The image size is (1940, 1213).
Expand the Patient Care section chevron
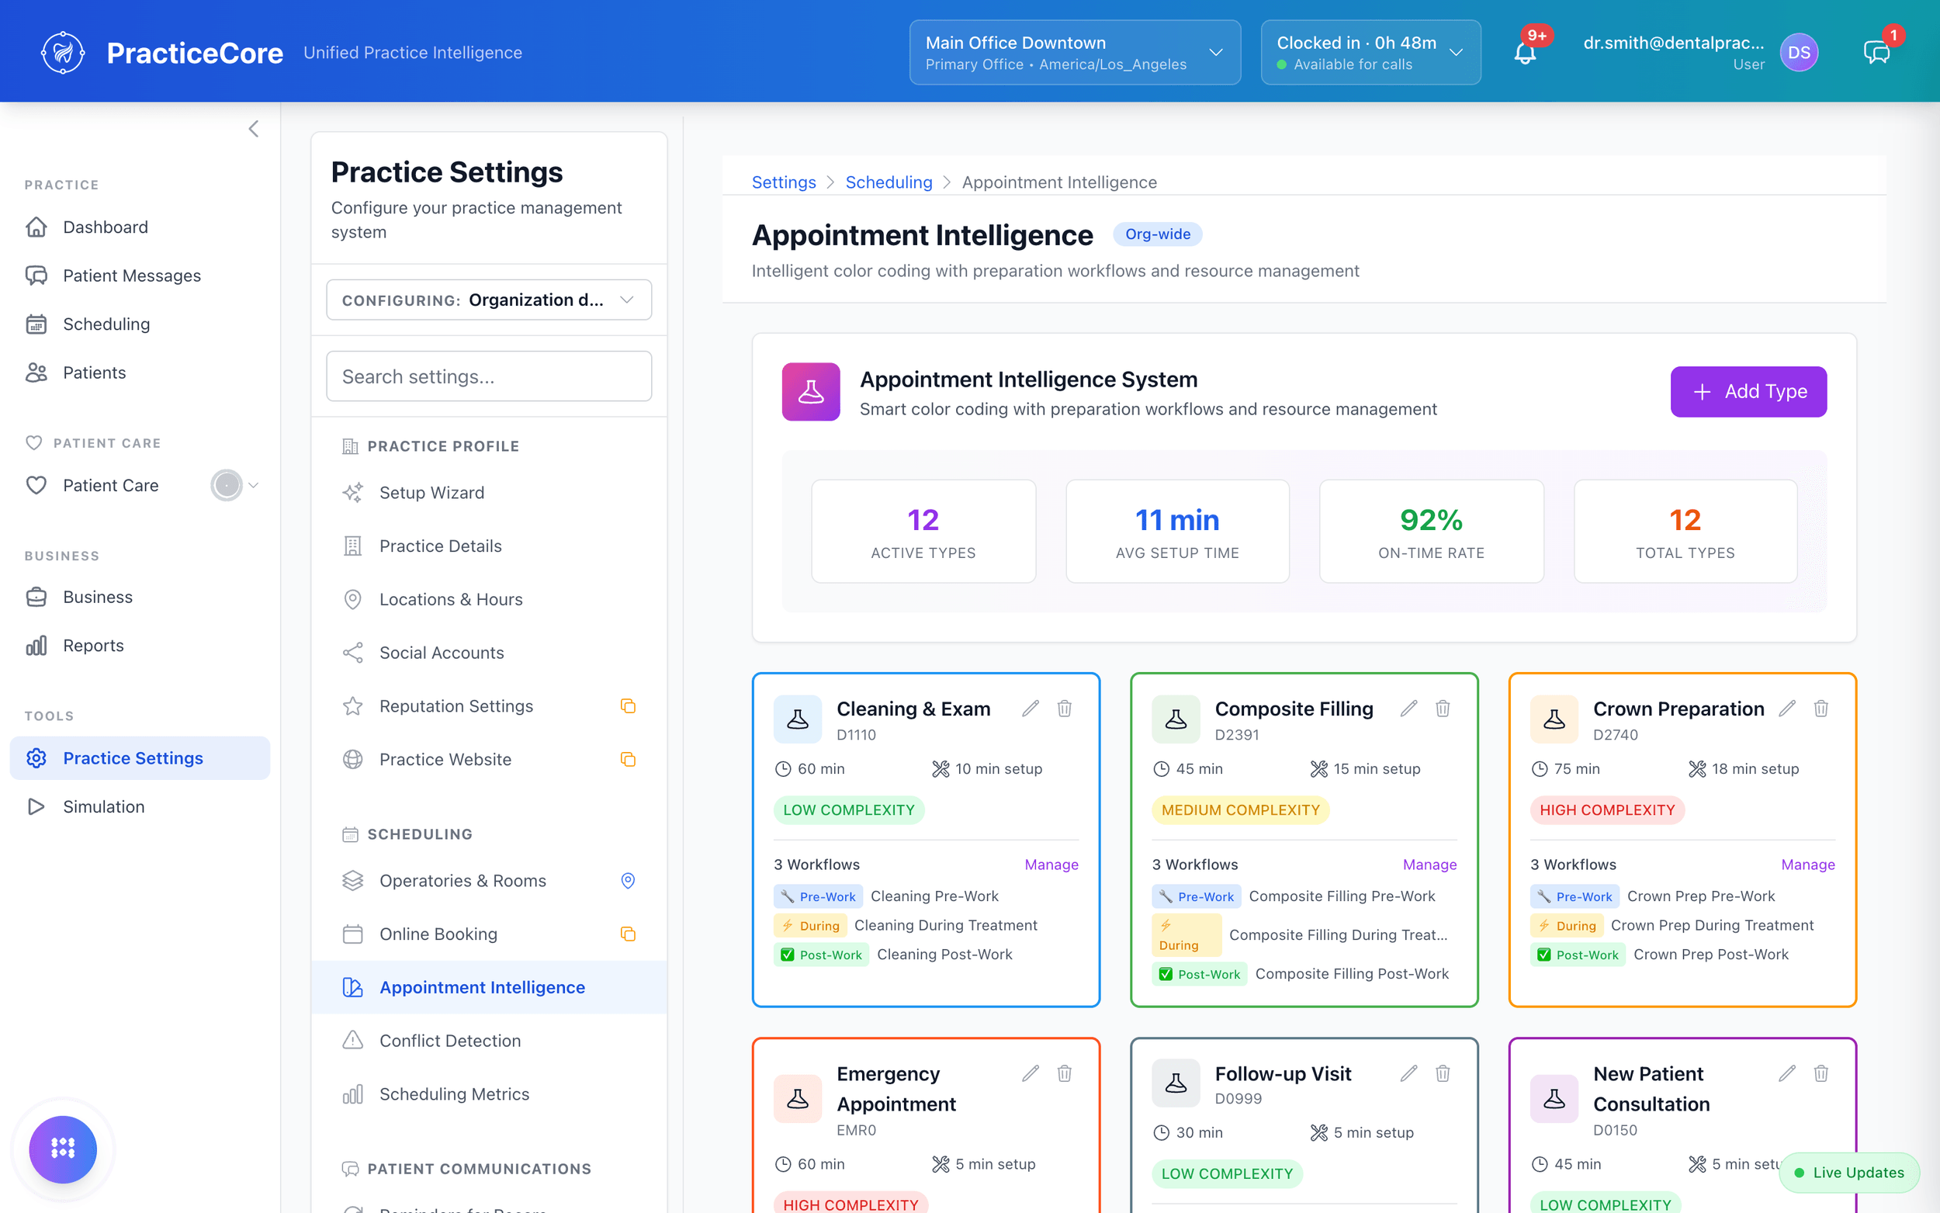pos(254,485)
